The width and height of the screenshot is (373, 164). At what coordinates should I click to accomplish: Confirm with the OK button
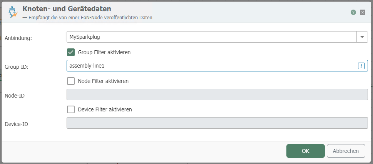click(x=305, y=151)
